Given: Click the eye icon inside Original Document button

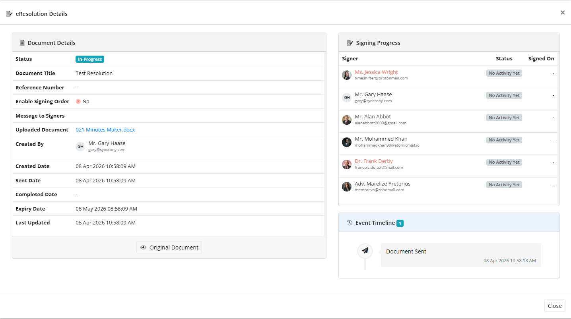Looking at the screenshot, I should 144,247.
